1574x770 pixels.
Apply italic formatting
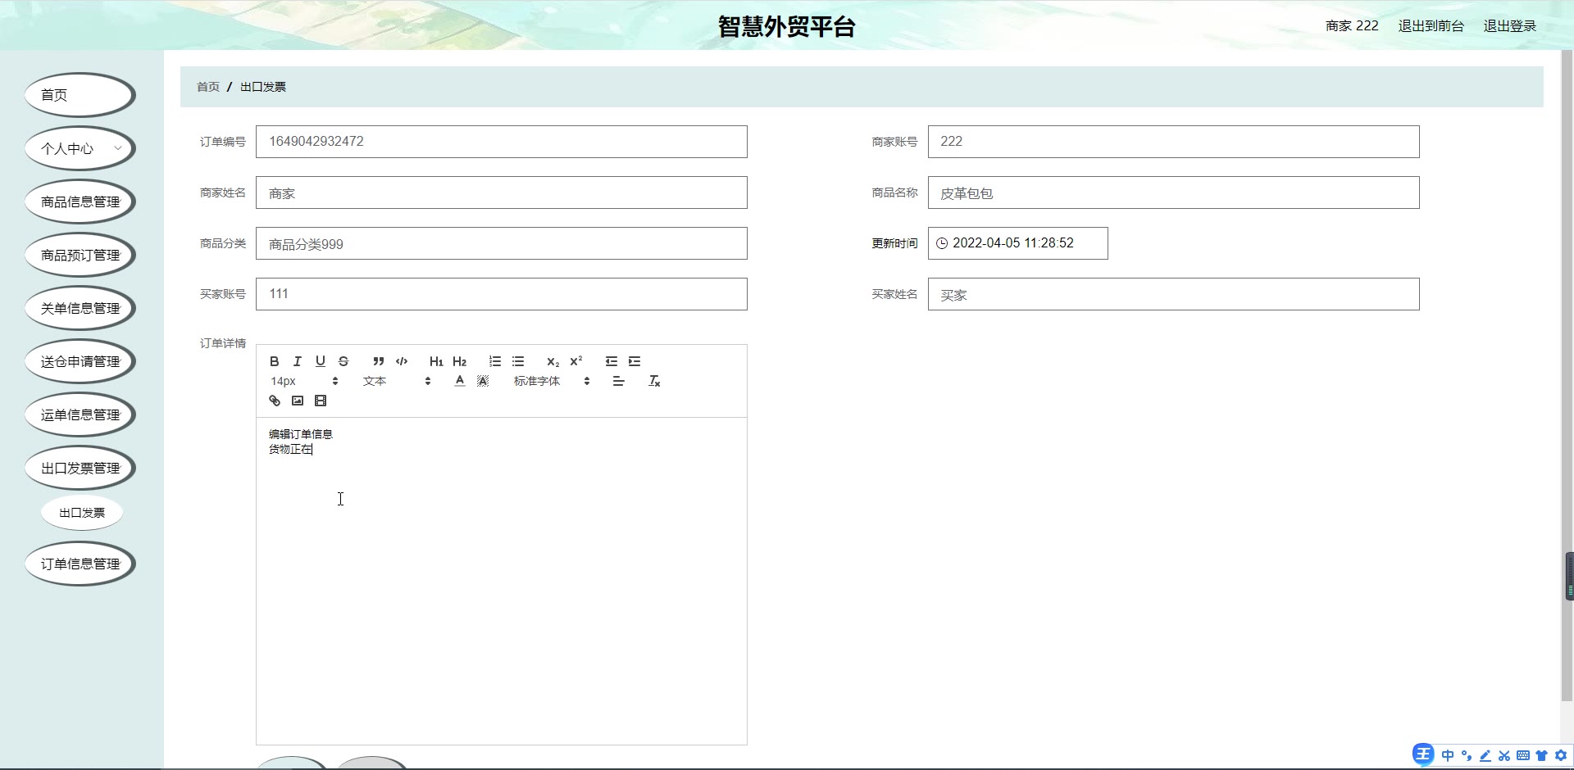click(x=298, y=361)
